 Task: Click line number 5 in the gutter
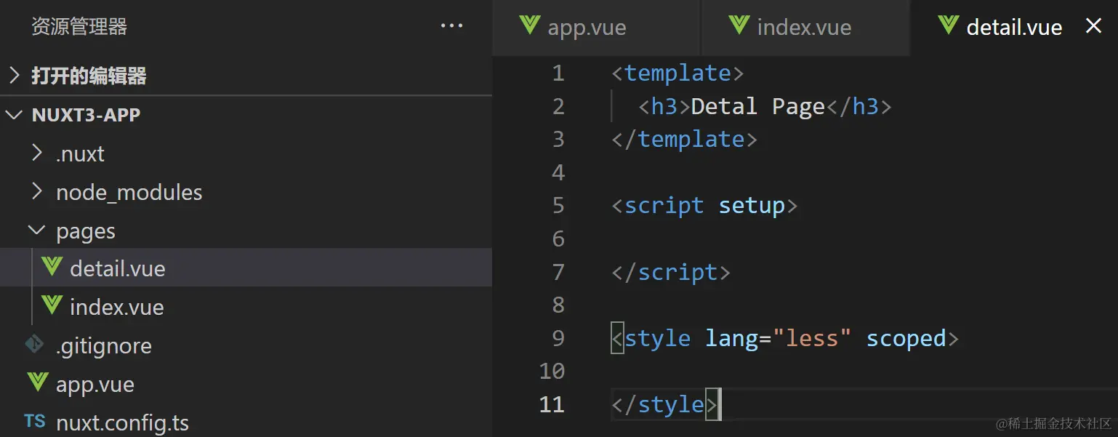tap(558, 205)
